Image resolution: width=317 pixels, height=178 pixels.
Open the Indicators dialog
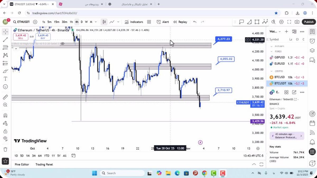134,22
